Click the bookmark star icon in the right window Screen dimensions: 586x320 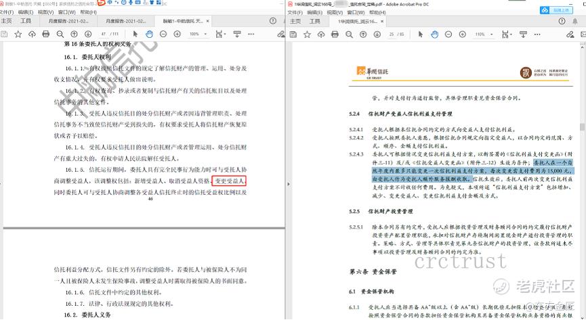point(306,33)
